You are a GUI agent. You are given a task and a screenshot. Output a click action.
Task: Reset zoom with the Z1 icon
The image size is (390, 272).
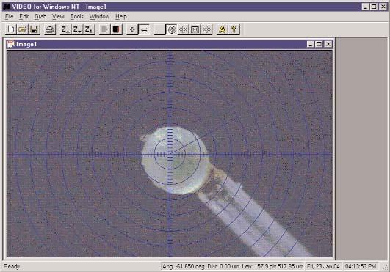pyautogui.click(x=89, y=29)
